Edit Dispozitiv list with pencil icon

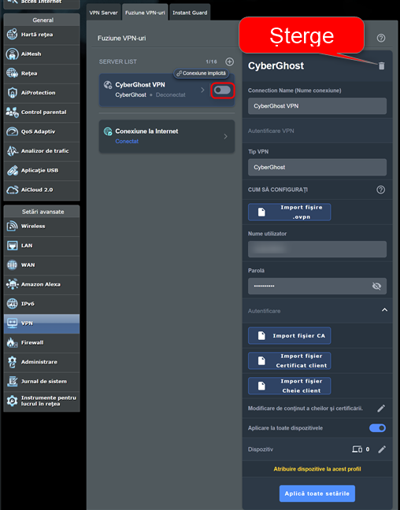[x=381, y=449]
